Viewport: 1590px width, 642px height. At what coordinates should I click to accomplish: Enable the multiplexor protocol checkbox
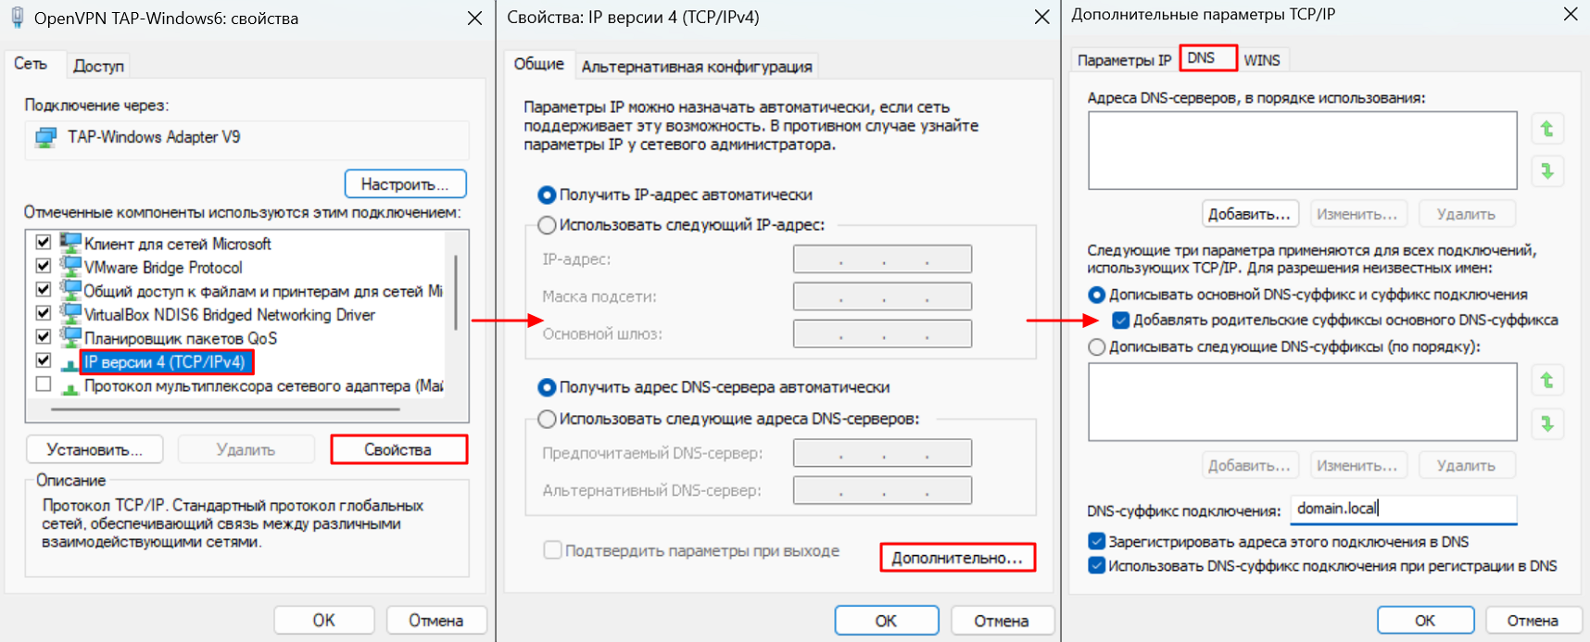pos(44,384)
